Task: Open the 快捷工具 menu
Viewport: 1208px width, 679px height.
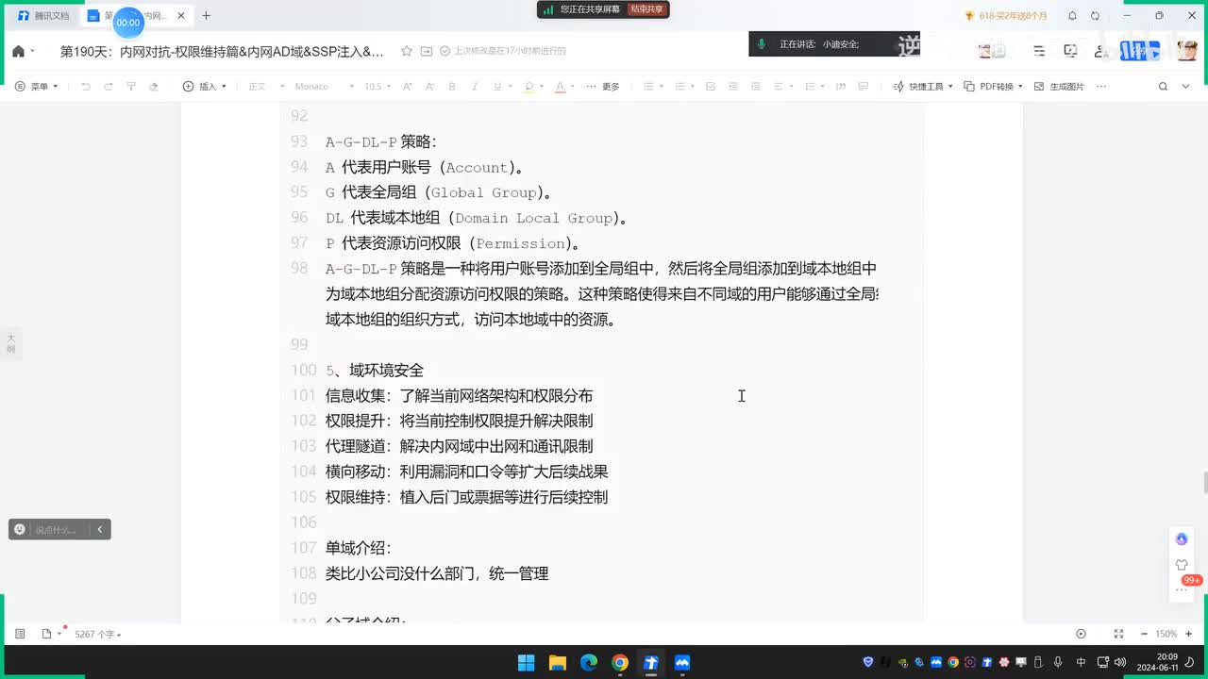Action: tap(923, 86)
